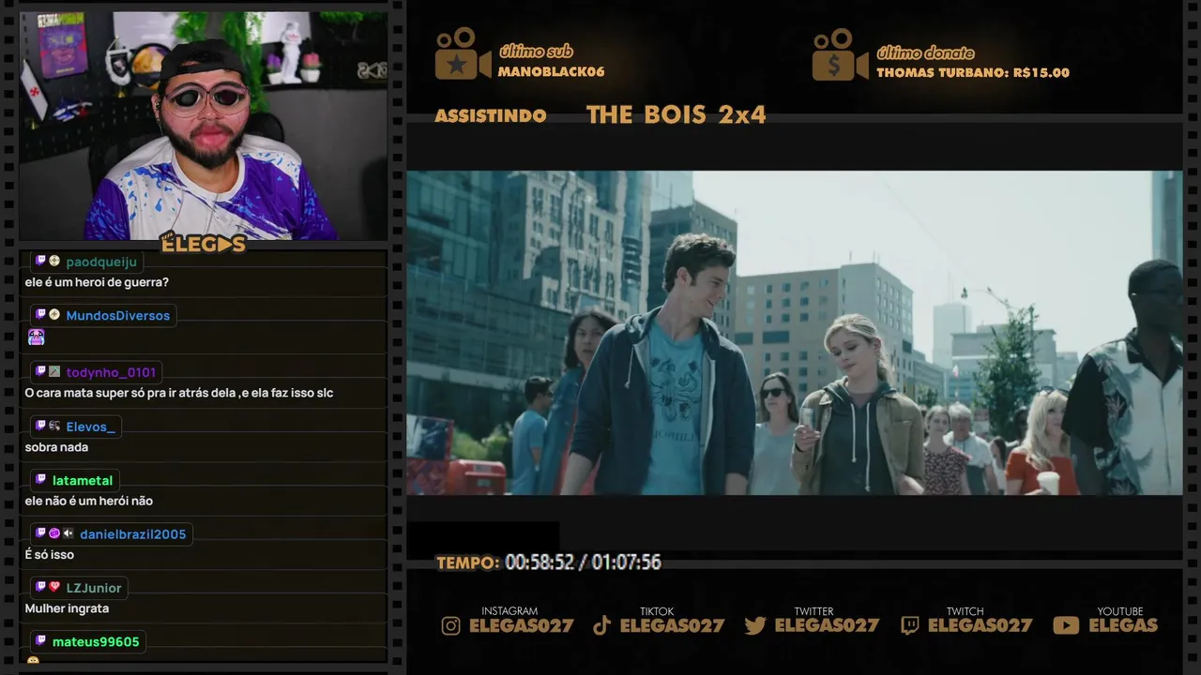Click the YouTube play logo icon
1201x675 pixels.
click(1066, 625)
